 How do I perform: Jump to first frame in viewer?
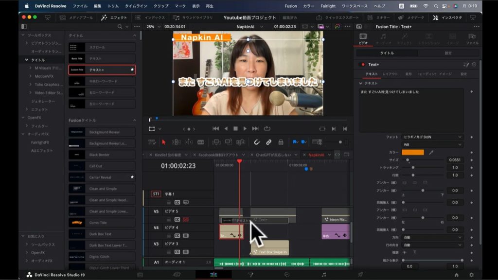215,129
